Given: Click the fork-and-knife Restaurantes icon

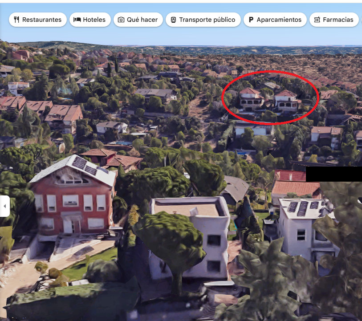Looking at the screenshot, I should [x=16, y=20].
